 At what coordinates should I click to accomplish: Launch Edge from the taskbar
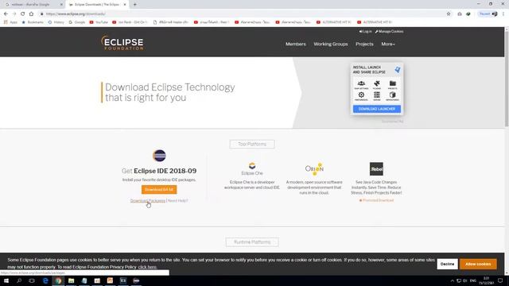coord(45,280)
